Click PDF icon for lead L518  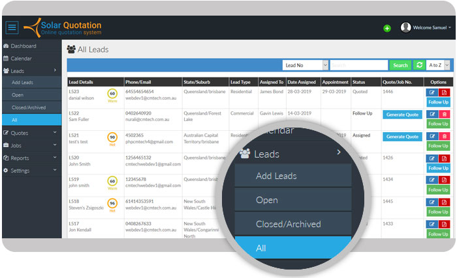[x=444, y=202]
